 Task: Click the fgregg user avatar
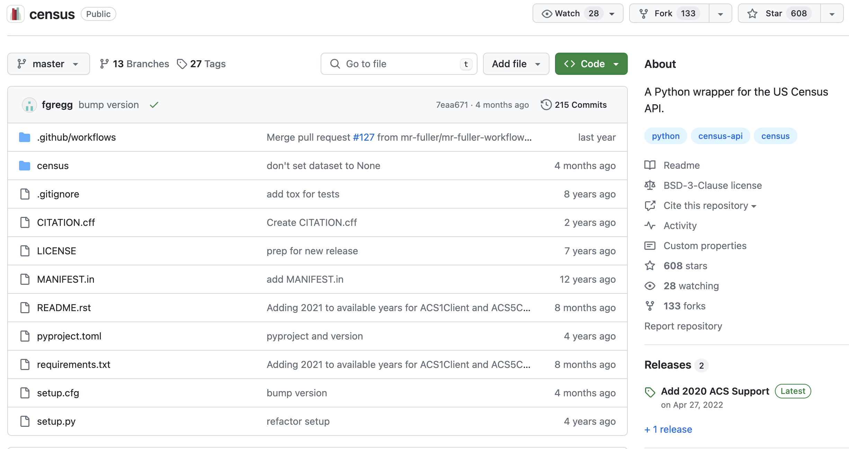point(29,105)
